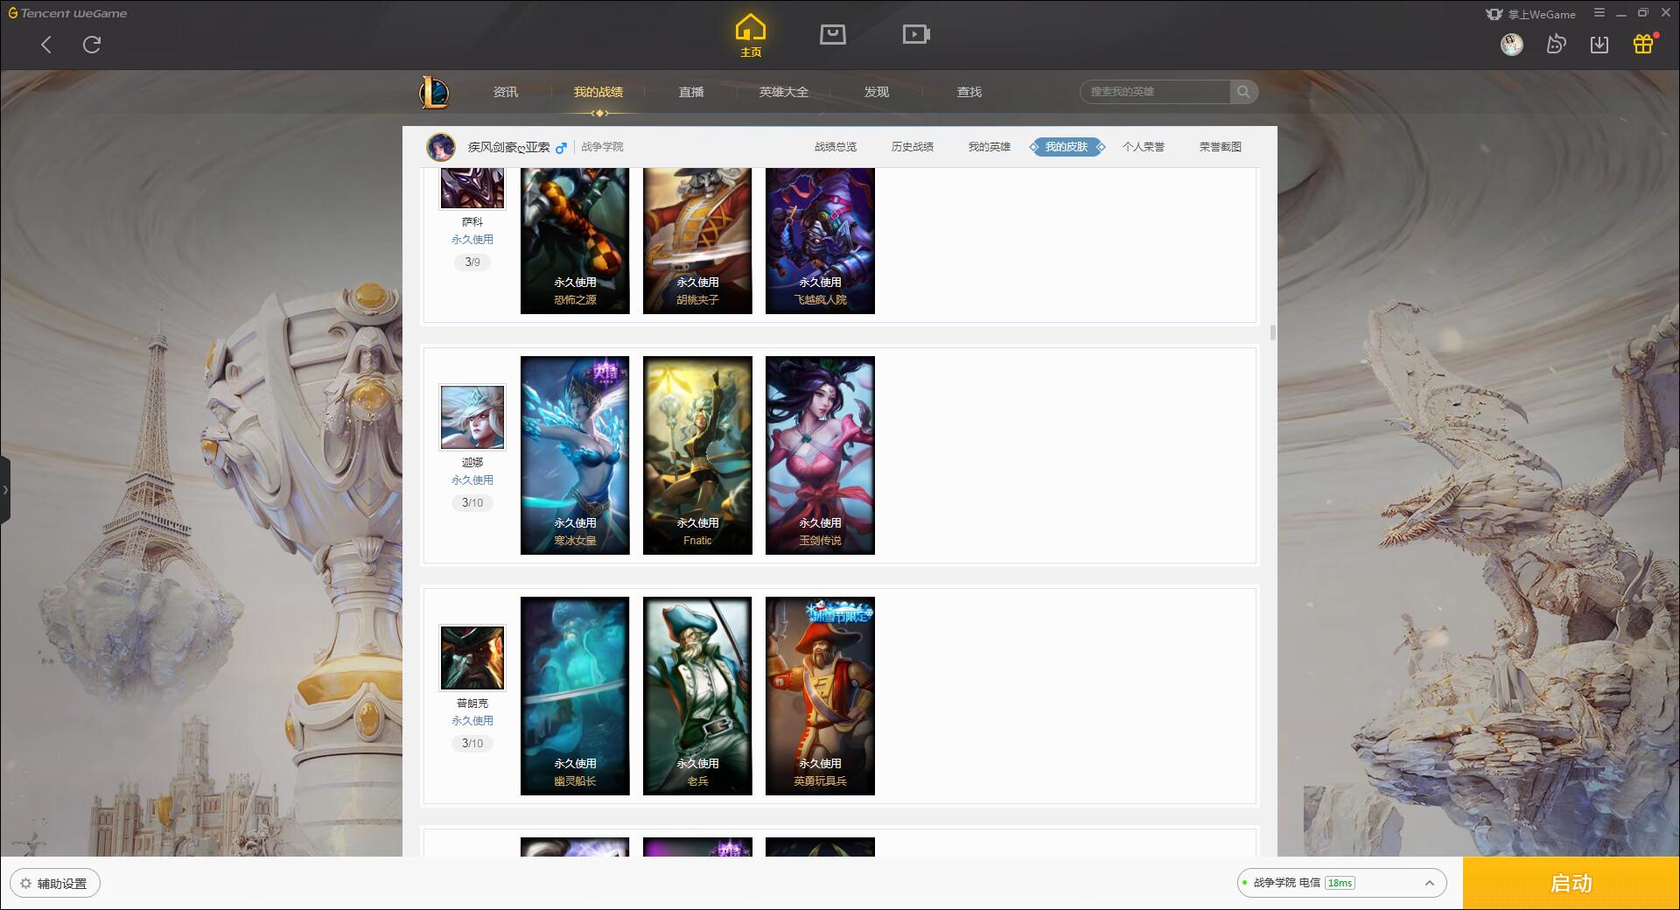Screen dimensions: 1680x910
Task: Click the 飞越疯人院 skin thumbnail
Action: point(820,241)
